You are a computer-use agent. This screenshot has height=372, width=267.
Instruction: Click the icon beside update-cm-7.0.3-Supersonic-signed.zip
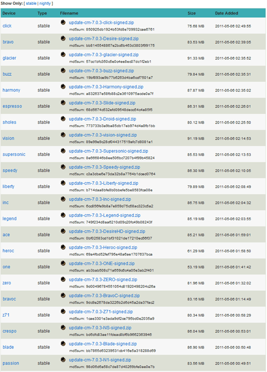63,151
